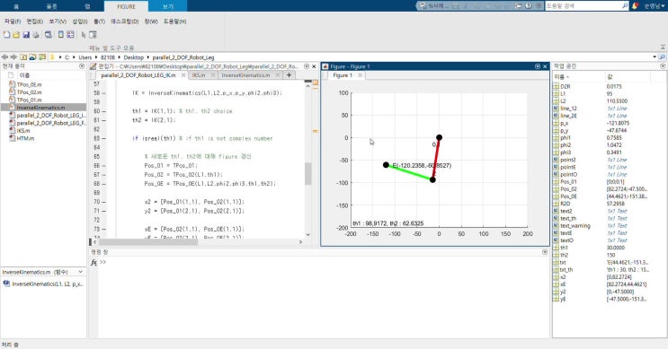Click the Desktop folder in address path
This screenshot has width=668, height=349.
point(134,57)
